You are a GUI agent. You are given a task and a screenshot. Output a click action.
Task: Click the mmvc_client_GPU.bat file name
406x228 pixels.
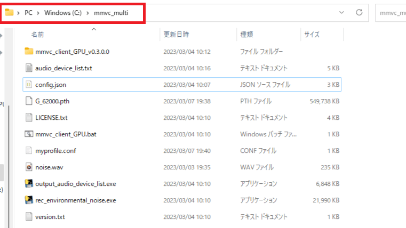click(66, 134)
